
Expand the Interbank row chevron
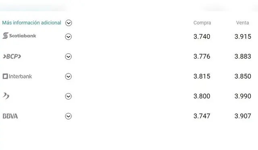[x=68, y=77]
